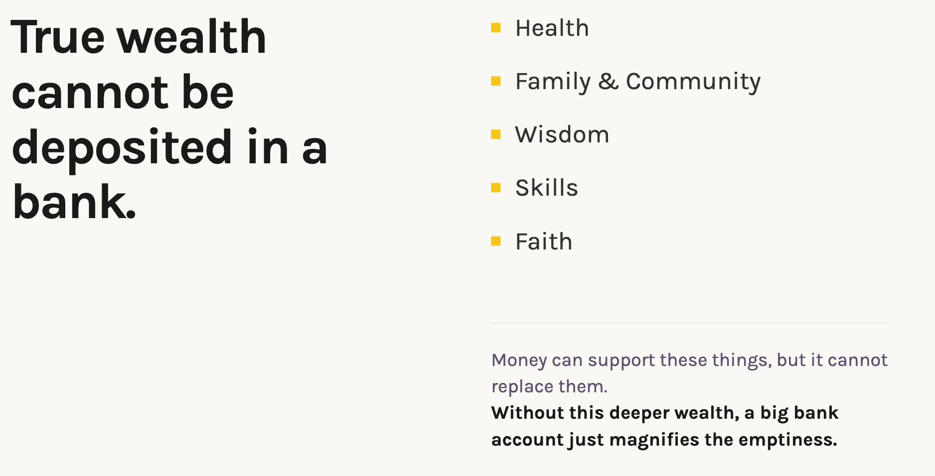Viewport: 935px width, 476px height.
Task: Select the heading line cannot be
Action: coord(123,92)
